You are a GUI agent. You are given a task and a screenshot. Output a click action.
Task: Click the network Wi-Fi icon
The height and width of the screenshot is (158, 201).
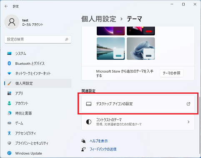tap(9, 73)
